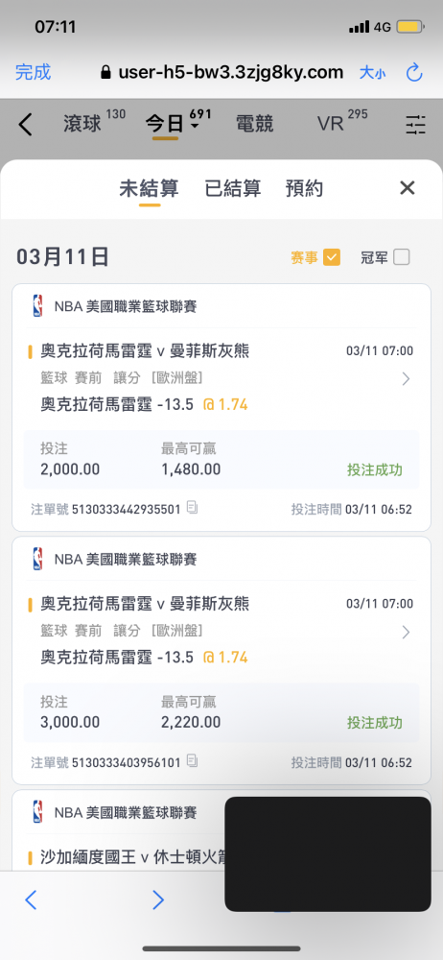Click the address bar URL field
The image size is (443, 960).
tap(222, 73)
